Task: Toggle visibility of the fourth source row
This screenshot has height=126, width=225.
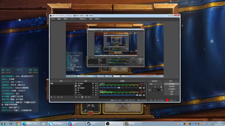Action: click(x=93, y=90)
